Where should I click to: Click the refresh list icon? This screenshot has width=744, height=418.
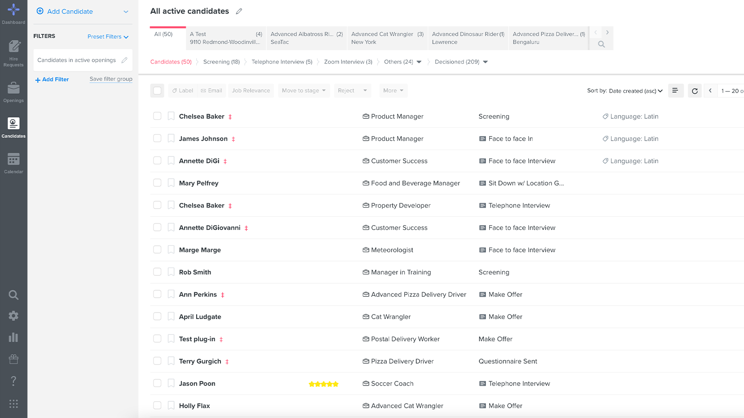[x=695, y=91]
